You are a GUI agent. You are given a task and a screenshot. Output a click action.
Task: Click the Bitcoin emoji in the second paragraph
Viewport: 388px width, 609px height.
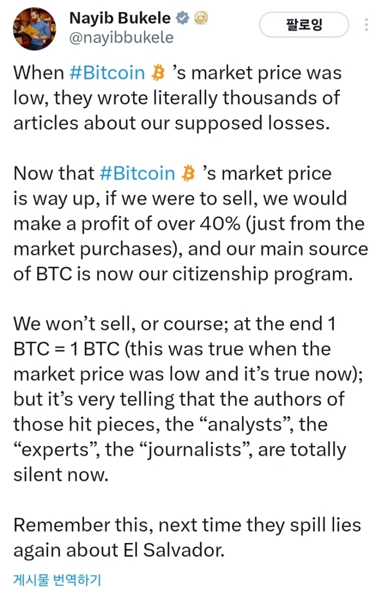tap(188, 173)
